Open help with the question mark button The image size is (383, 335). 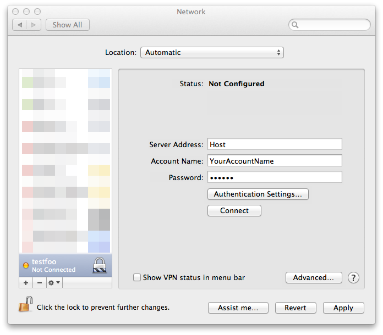pyautogui.click(x=353, y=278)
